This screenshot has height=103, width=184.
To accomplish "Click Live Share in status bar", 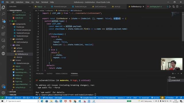I will coord(48,98).
